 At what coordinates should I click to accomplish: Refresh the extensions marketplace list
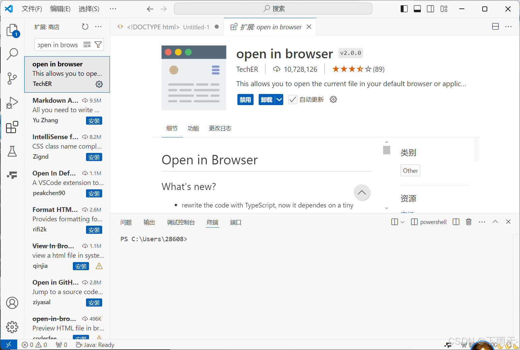point(85,27)
